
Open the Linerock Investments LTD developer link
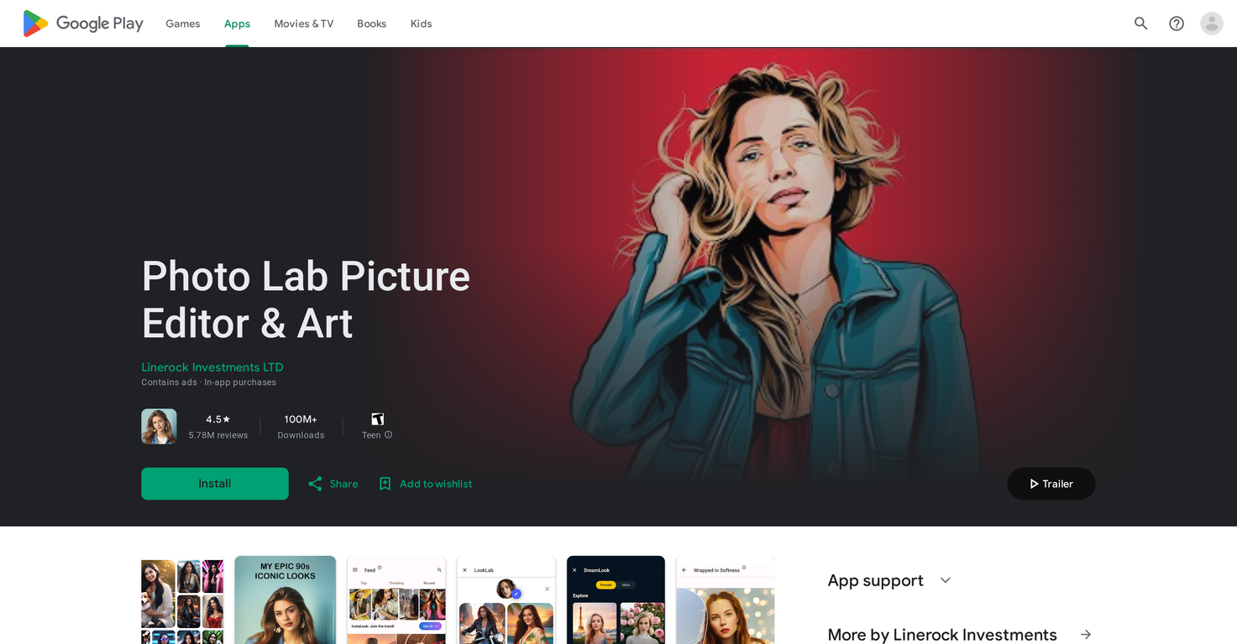pyautogui.click(x=212, y=366)
